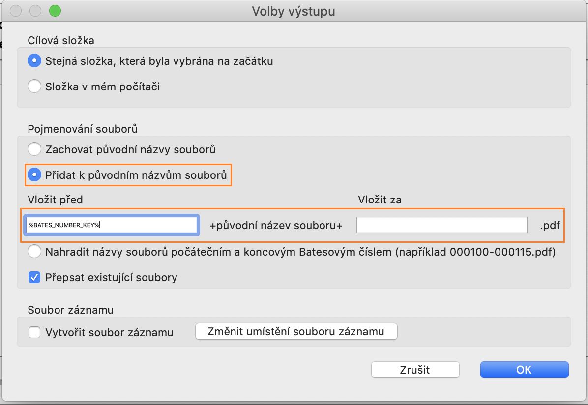Focus the empty "Vložit za" text field
This screenshot has width=588, height=405.
coord(441,225)
